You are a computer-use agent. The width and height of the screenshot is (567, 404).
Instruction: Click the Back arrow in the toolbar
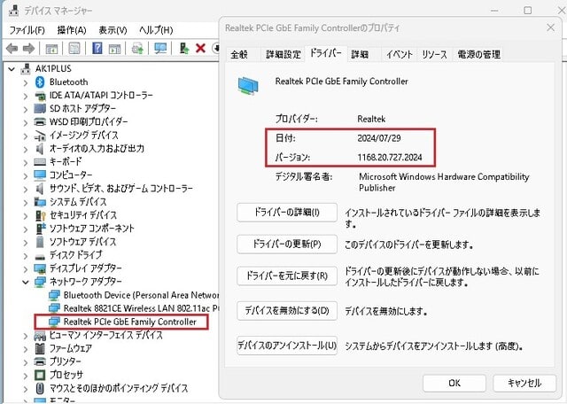pyautogui.click(x=12, y=48)
